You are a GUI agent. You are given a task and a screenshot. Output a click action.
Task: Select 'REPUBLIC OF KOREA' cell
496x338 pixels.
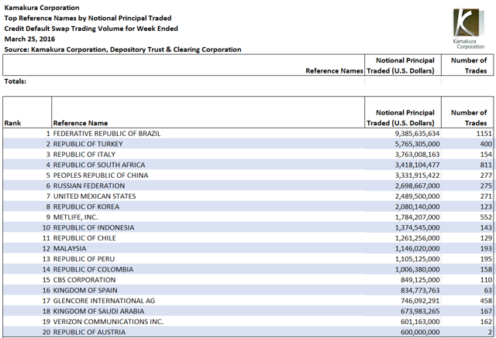(x=86, y=207)
